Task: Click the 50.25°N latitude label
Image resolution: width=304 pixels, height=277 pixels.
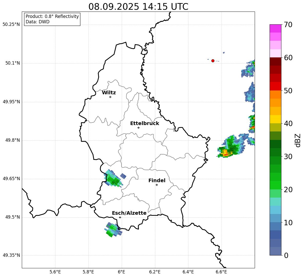Action: (11, 25)
